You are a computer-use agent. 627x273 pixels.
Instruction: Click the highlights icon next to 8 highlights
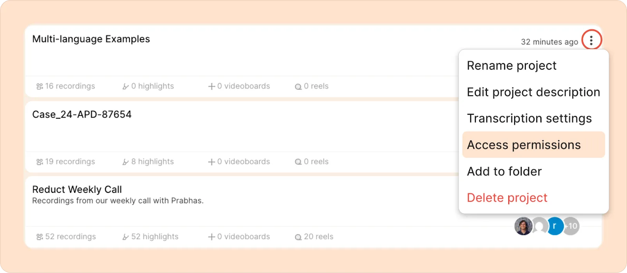coord(125,162)
